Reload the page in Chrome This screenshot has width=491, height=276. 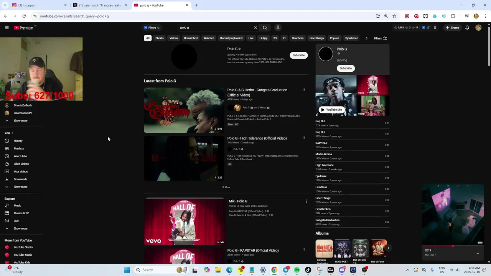point(24,16)
